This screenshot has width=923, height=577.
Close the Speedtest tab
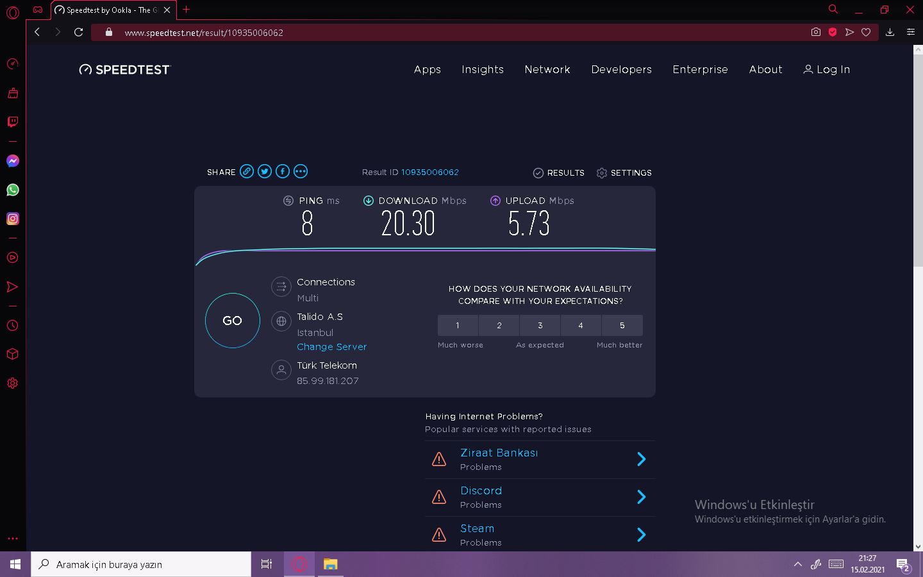pyautogui.click(x=167, y=10)
